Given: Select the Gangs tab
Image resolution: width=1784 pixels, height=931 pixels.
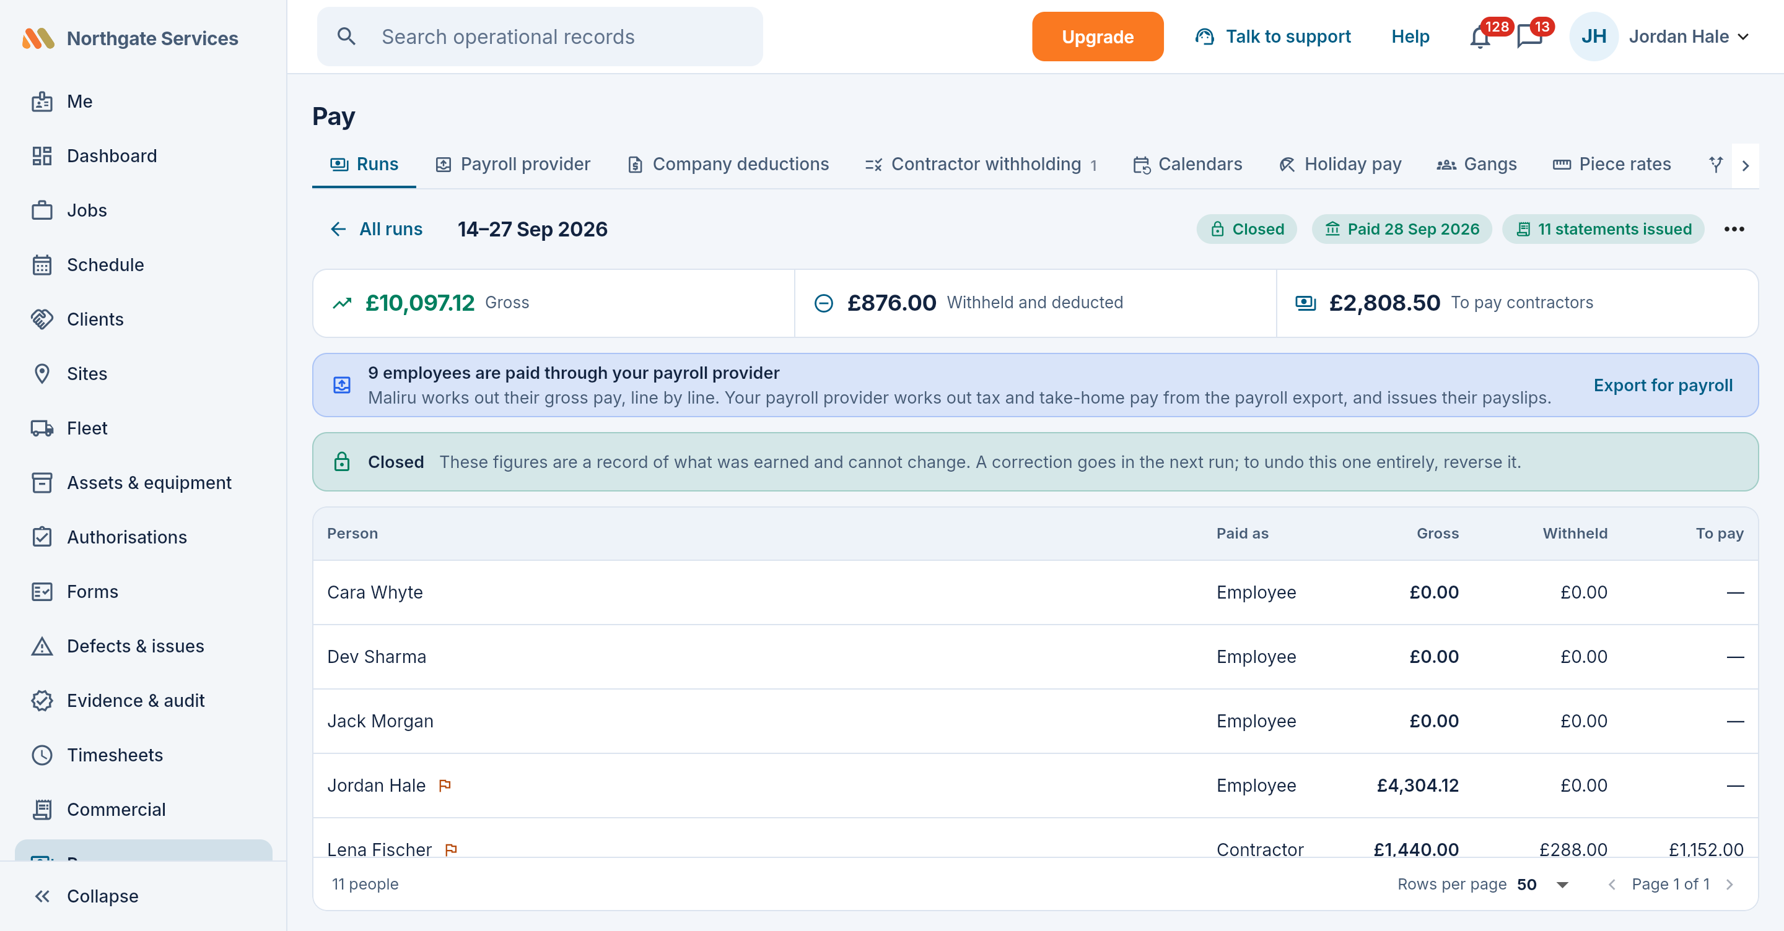Looking at the screenshot, I should 1477,165.
